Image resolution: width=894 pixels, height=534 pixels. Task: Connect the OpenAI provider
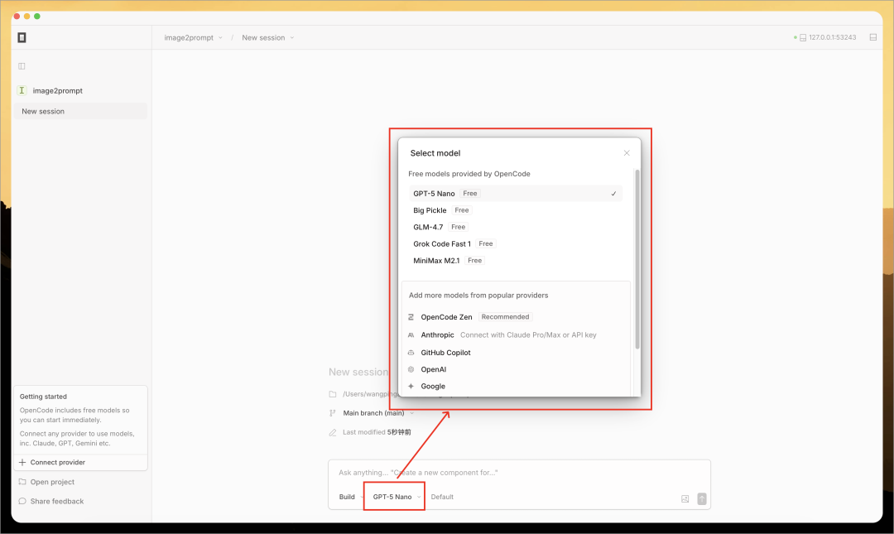(516, 369)
